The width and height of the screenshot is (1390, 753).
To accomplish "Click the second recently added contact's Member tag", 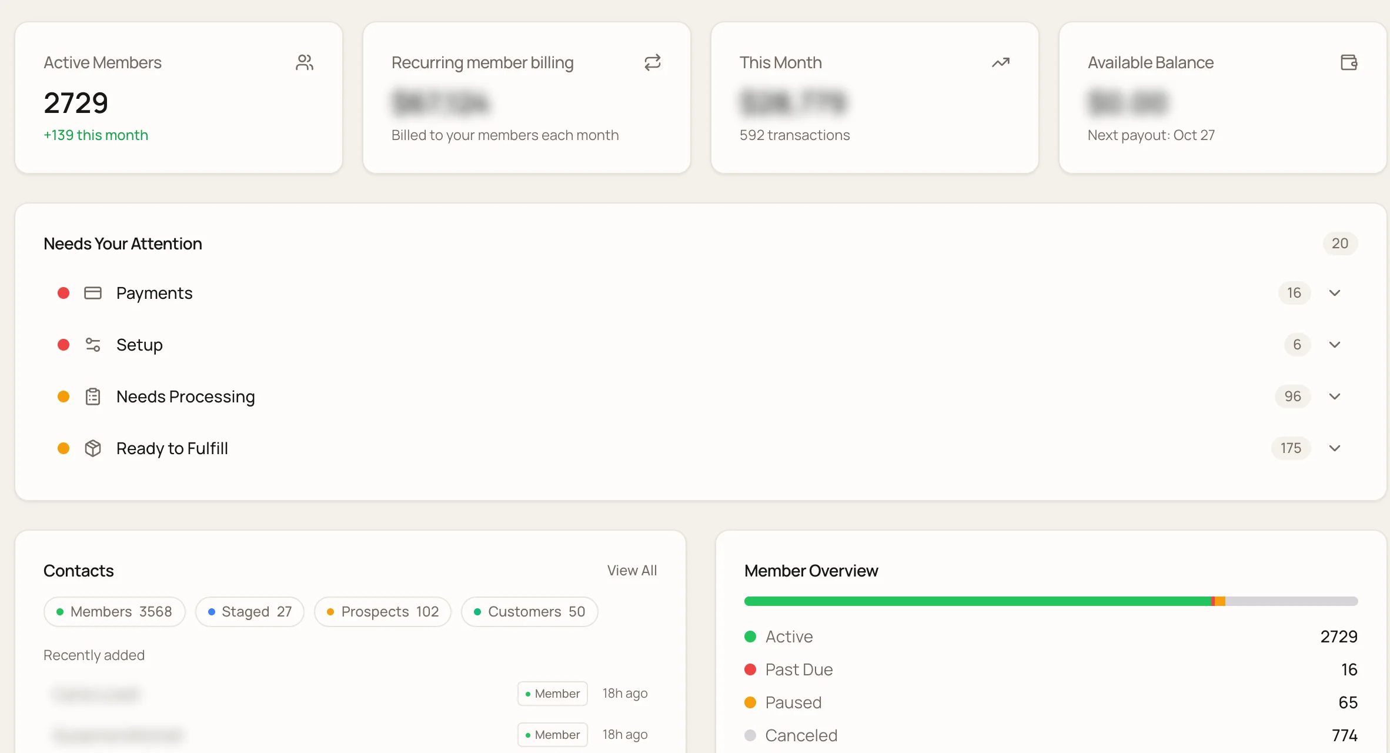I will pos(553,735).
